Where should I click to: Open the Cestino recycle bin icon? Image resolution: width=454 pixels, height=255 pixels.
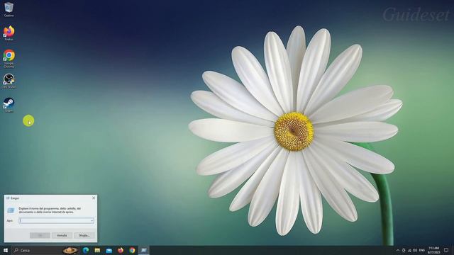click(x=9, y=9)
